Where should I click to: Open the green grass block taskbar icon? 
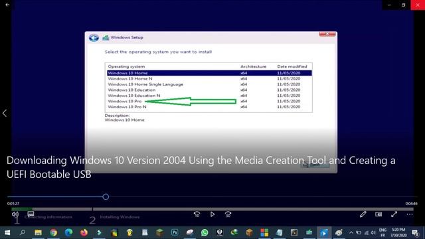coord(159,232)
